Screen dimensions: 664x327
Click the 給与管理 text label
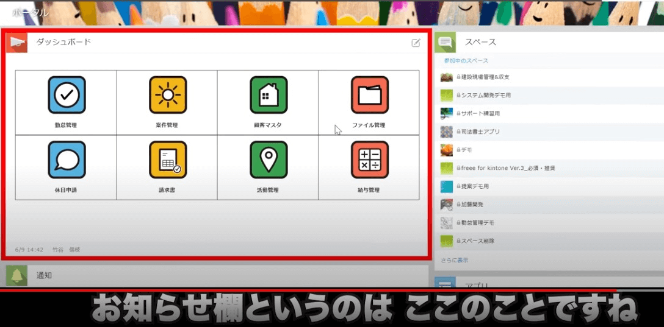click(x=369, y=190)
